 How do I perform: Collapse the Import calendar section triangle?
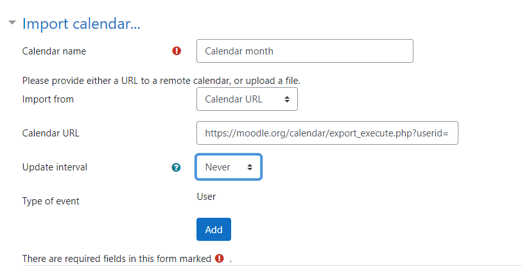[x=12, y=22]
